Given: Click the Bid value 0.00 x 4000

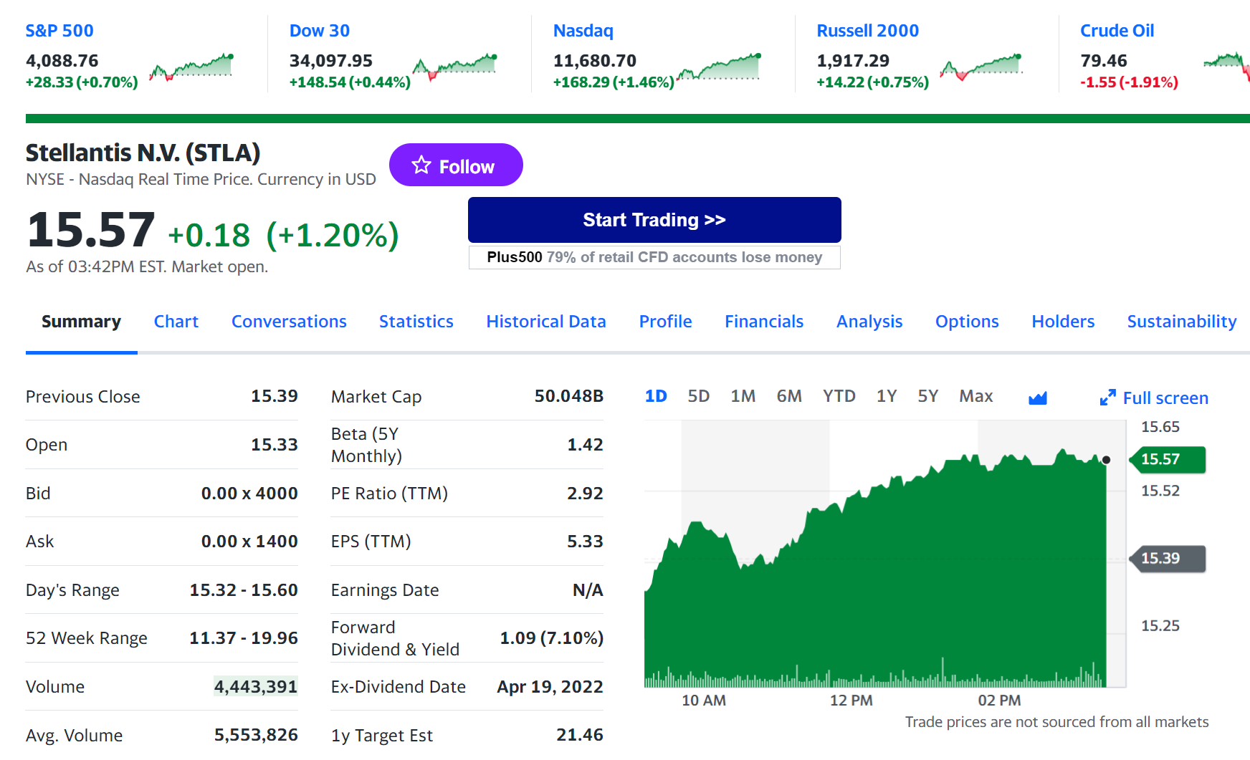Looking at the screenshot, I should tap(249, 494).
